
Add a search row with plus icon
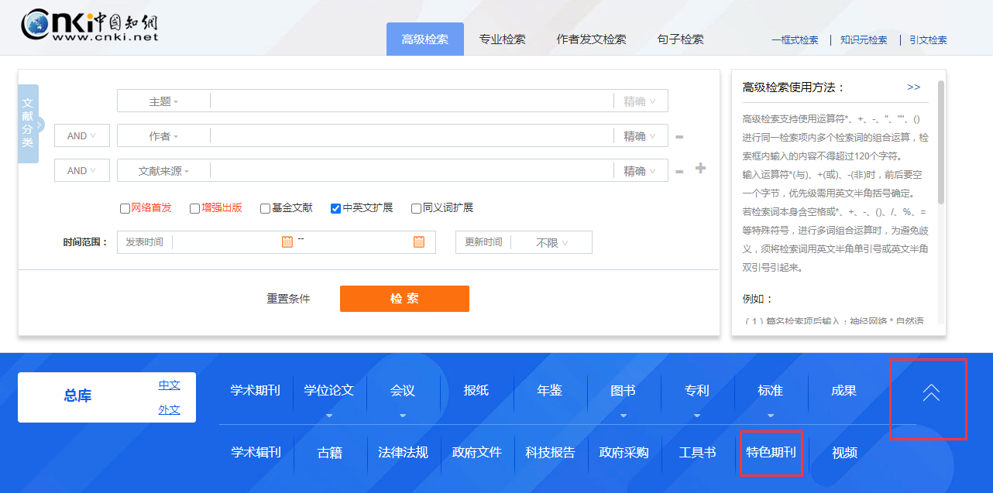[x=700, y=168]
